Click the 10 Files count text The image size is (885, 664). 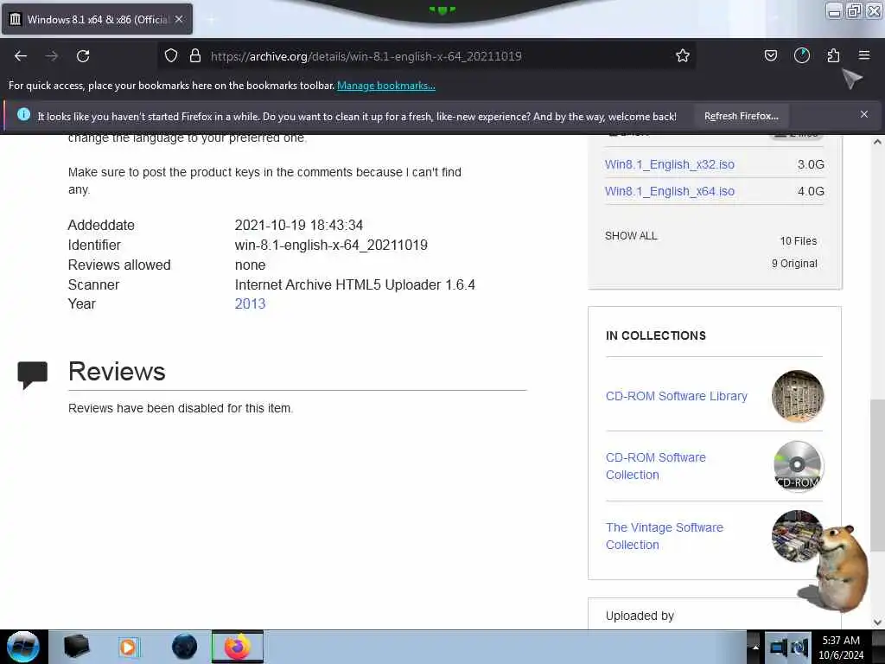[x=798, y=241]
